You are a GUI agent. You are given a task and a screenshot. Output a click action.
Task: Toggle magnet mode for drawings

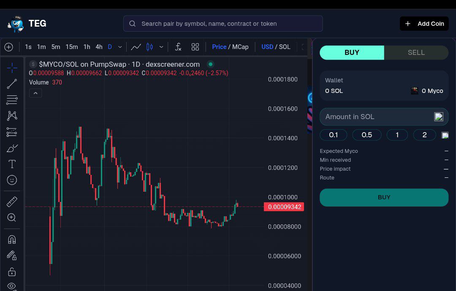click(x=12, y=239)
